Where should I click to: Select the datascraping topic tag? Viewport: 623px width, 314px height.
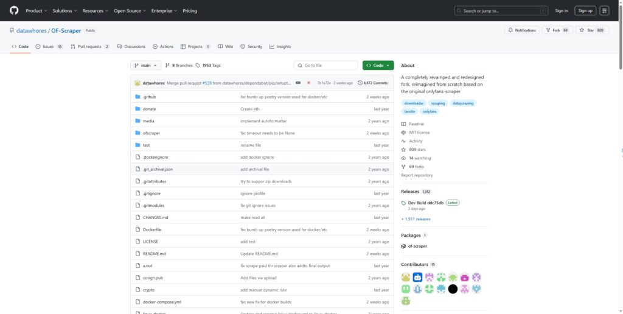pos(463,103)
